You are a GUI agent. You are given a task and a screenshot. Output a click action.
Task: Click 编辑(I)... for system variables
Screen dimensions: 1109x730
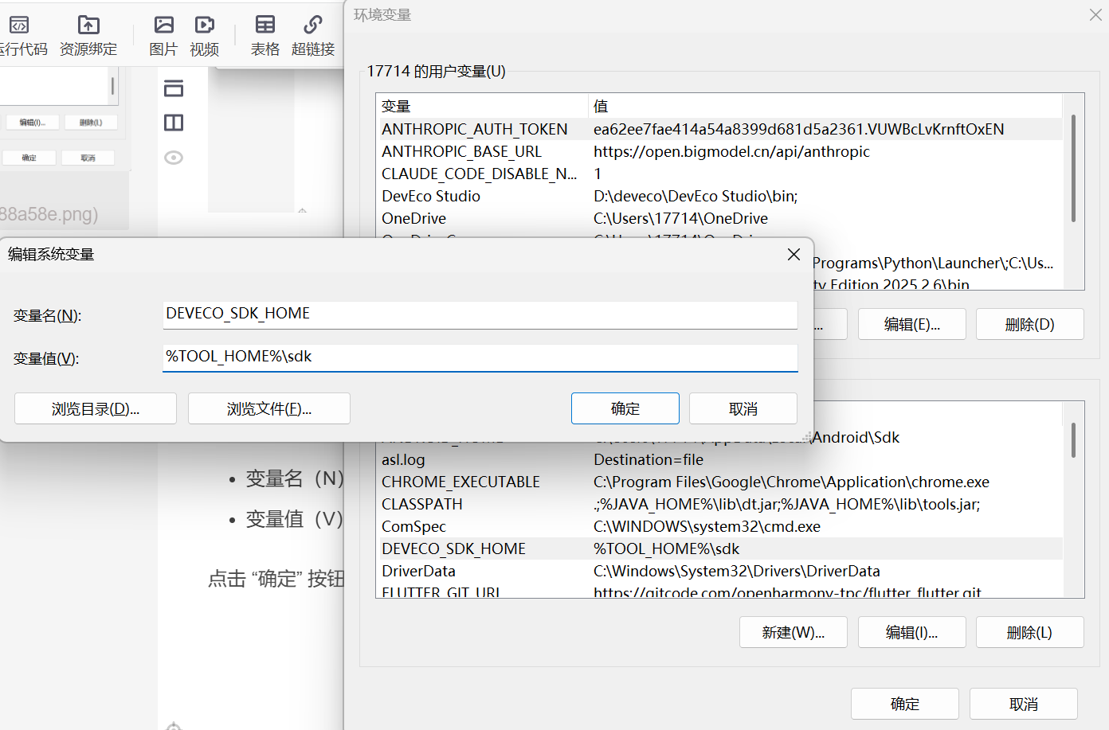pyautogui.click(x=912, y=632)
